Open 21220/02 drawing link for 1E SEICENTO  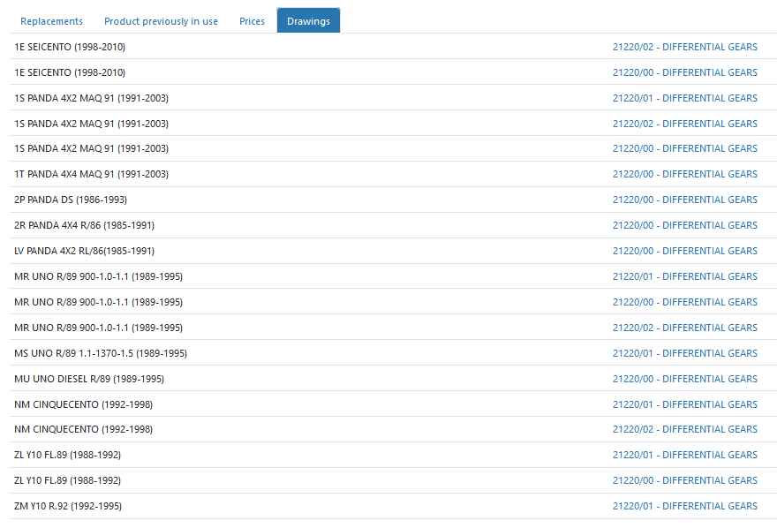click(x=684, y=47)
